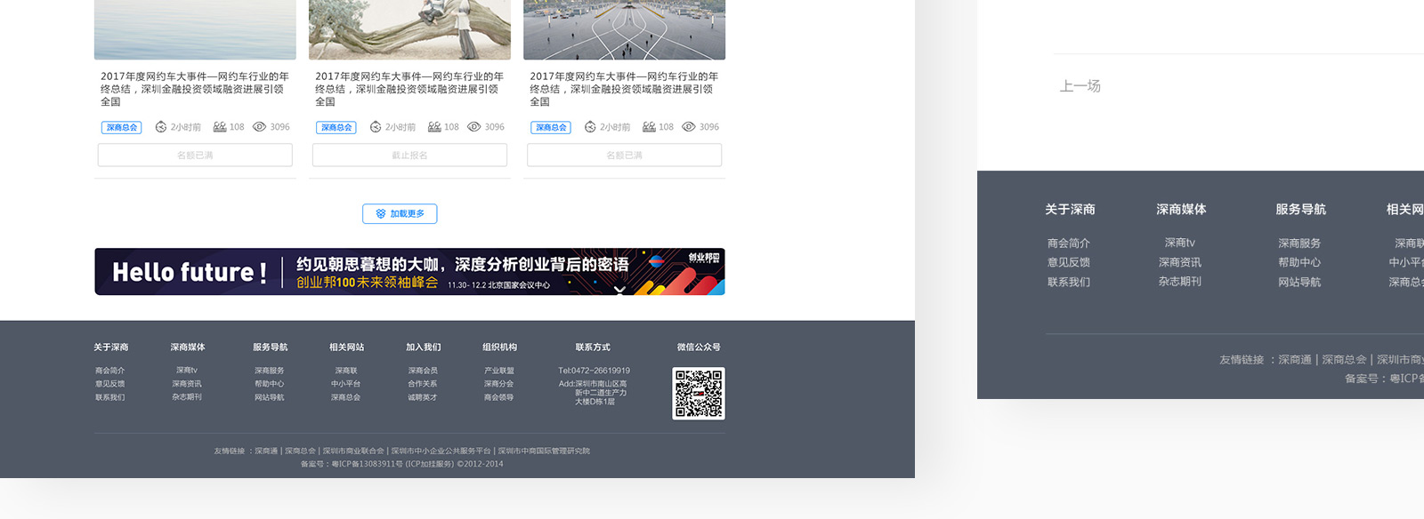Click the 深商通 friendly link in main footer

[x=266, y=451]
